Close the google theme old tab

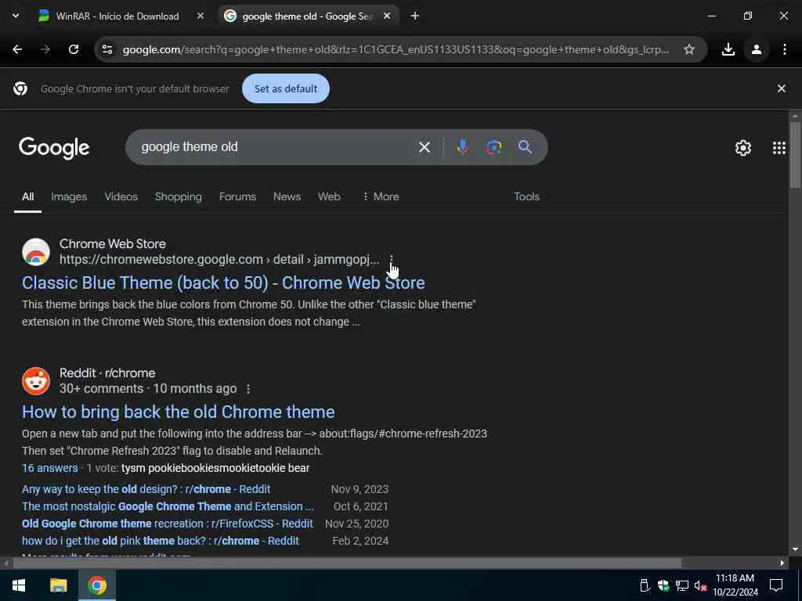pyautogui.click(x=387, y=16)
